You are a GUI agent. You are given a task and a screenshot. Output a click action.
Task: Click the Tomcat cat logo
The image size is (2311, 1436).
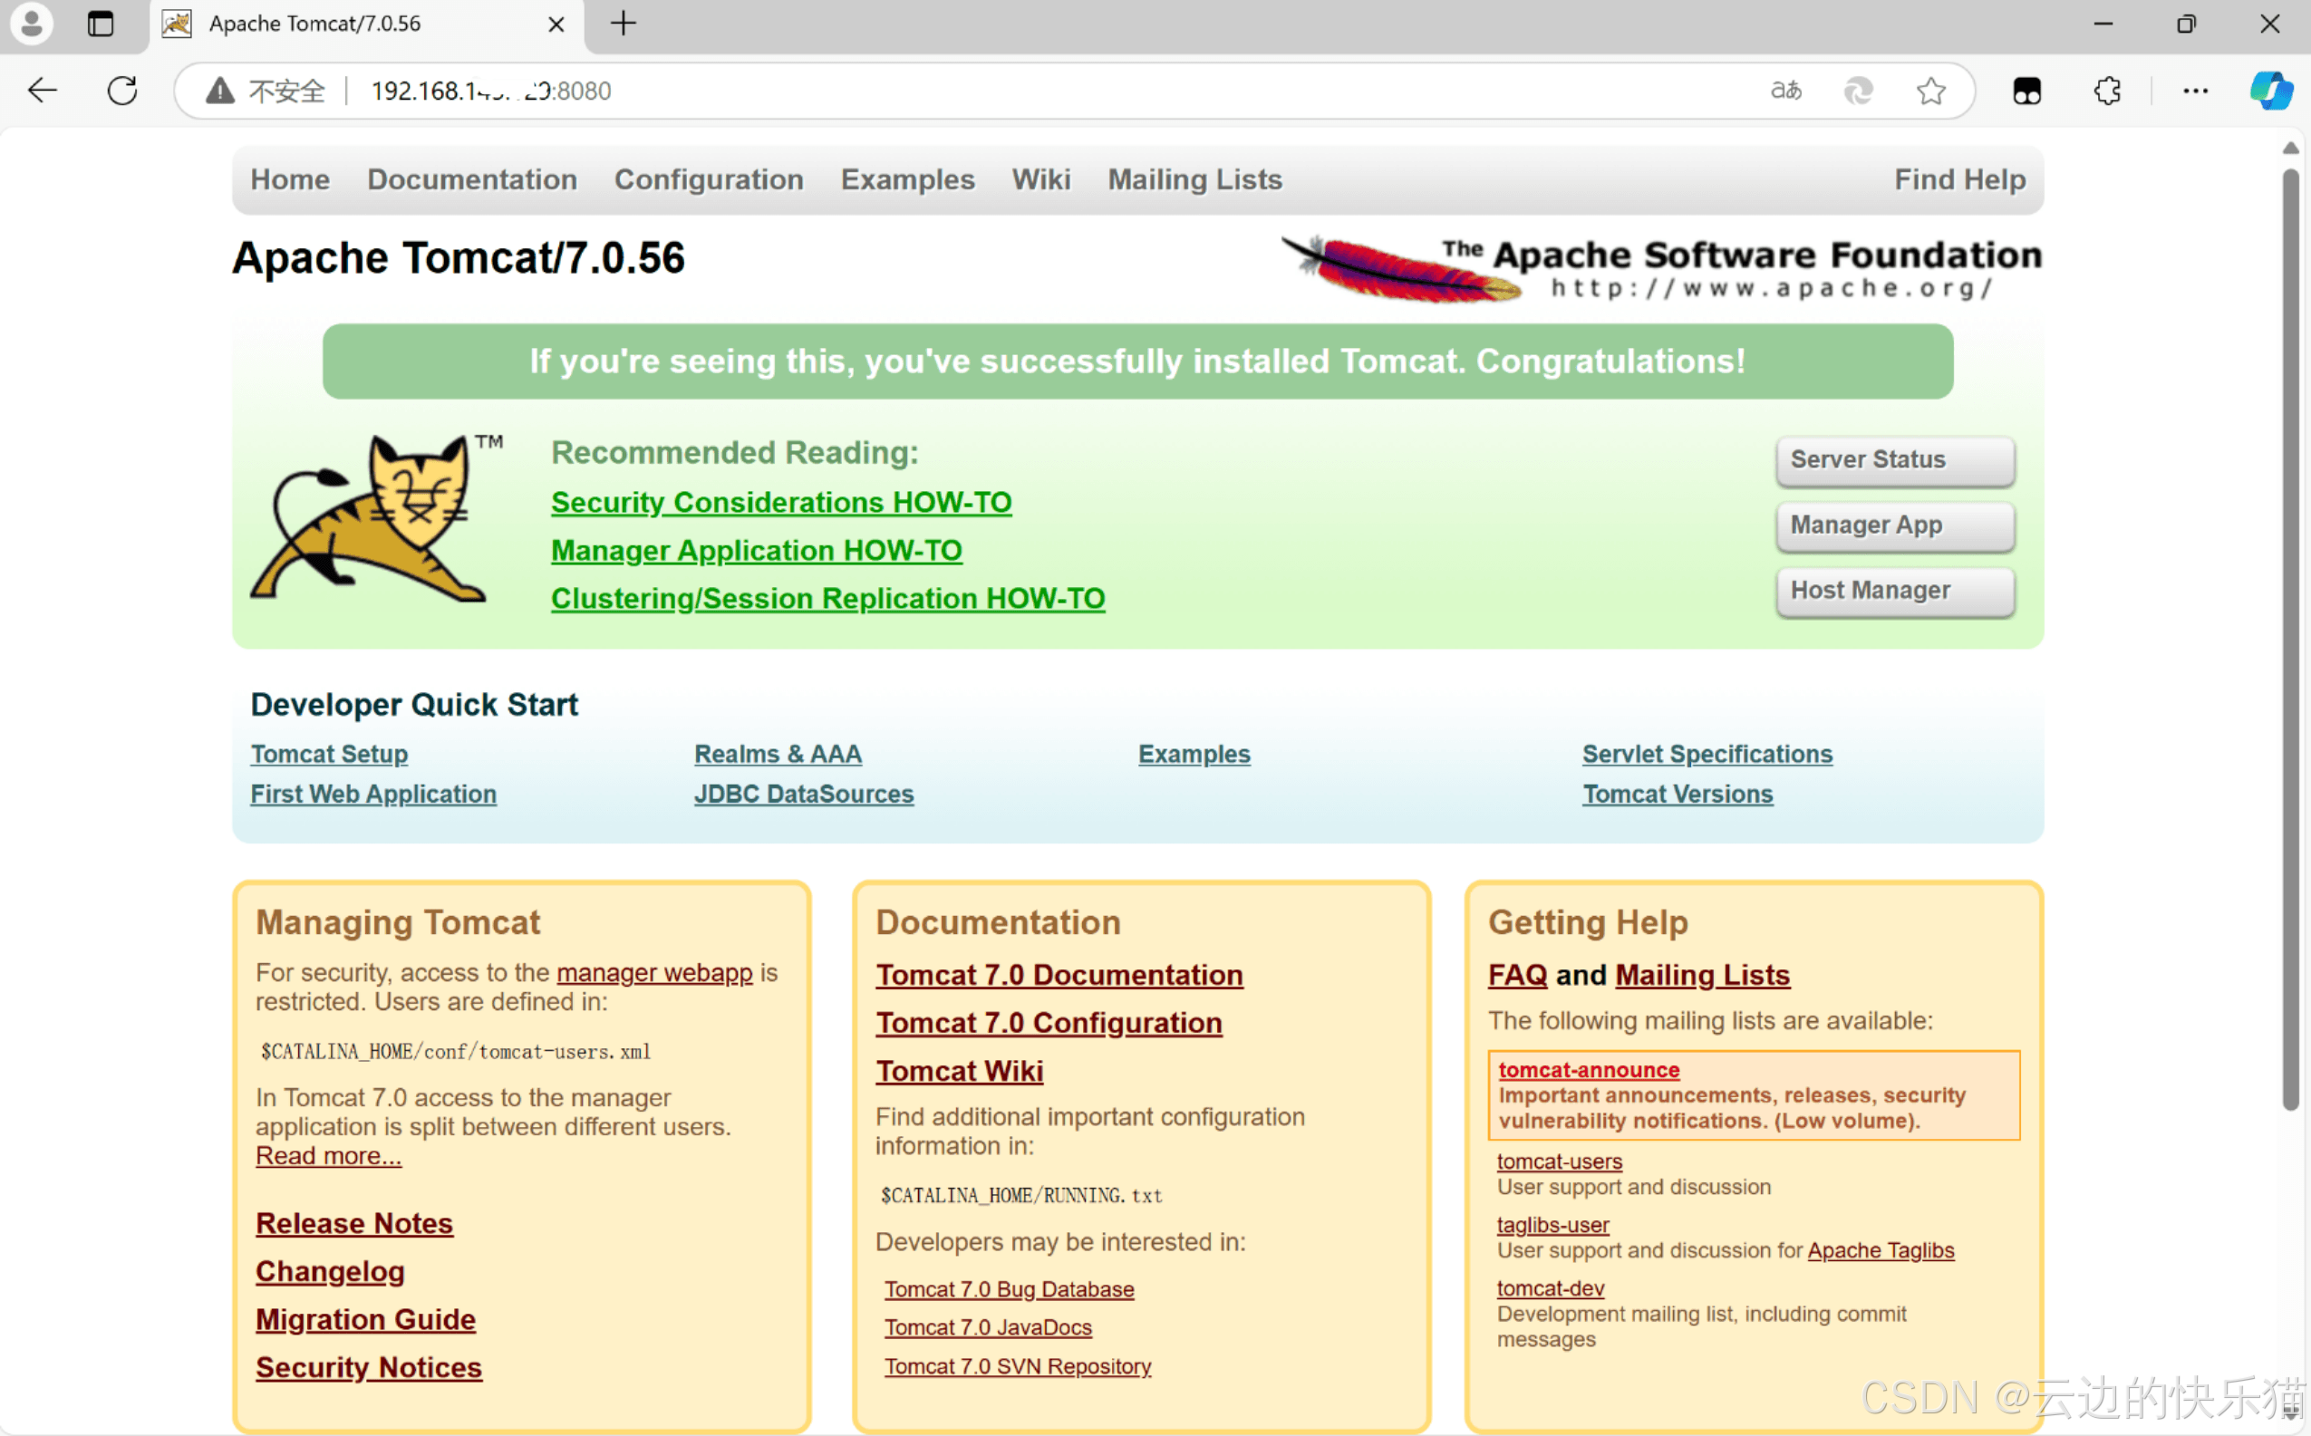[x=376, y=518]
